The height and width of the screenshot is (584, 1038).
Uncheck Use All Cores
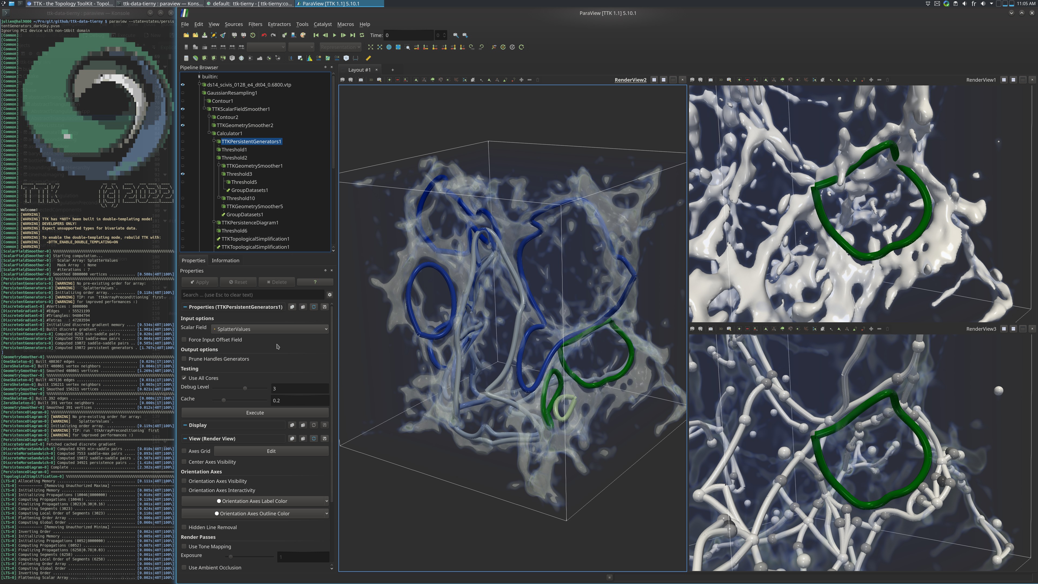184,378
